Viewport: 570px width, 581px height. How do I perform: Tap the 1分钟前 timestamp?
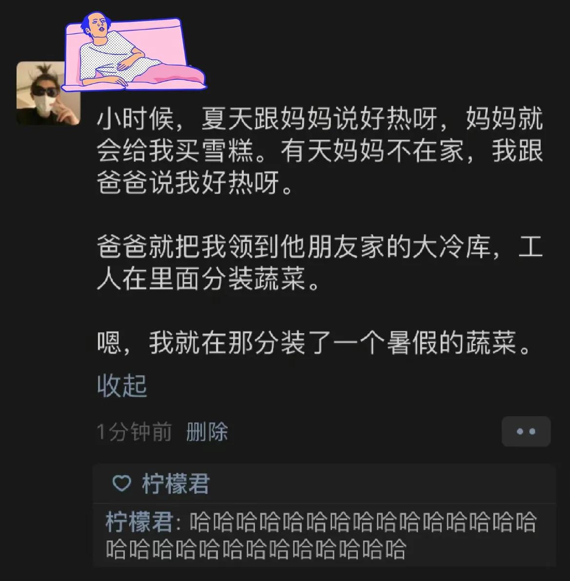(134, 432)
